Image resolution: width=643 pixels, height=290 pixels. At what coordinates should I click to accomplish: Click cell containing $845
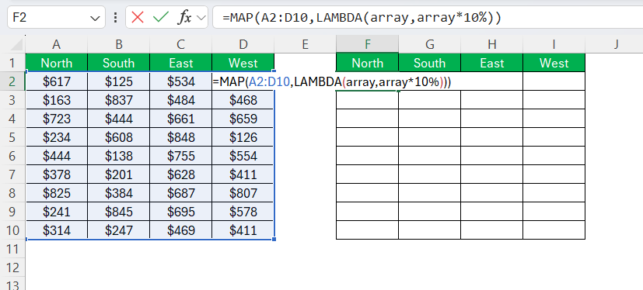118,212
